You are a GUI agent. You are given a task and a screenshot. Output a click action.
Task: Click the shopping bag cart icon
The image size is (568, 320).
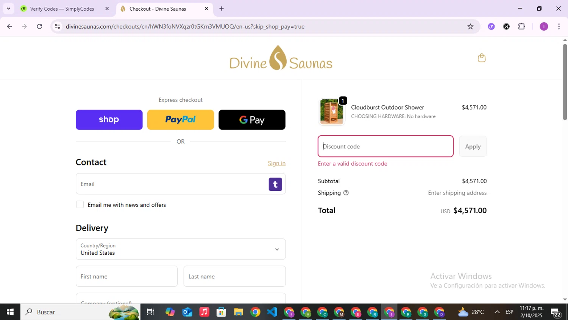point(481,58)
